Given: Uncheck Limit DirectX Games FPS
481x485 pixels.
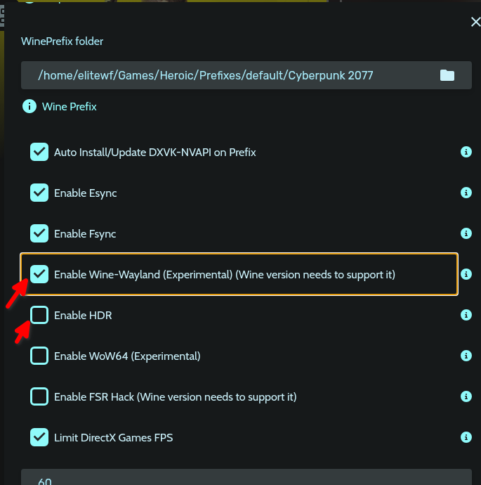Looking at the screenshot, I should click(39, 437).
